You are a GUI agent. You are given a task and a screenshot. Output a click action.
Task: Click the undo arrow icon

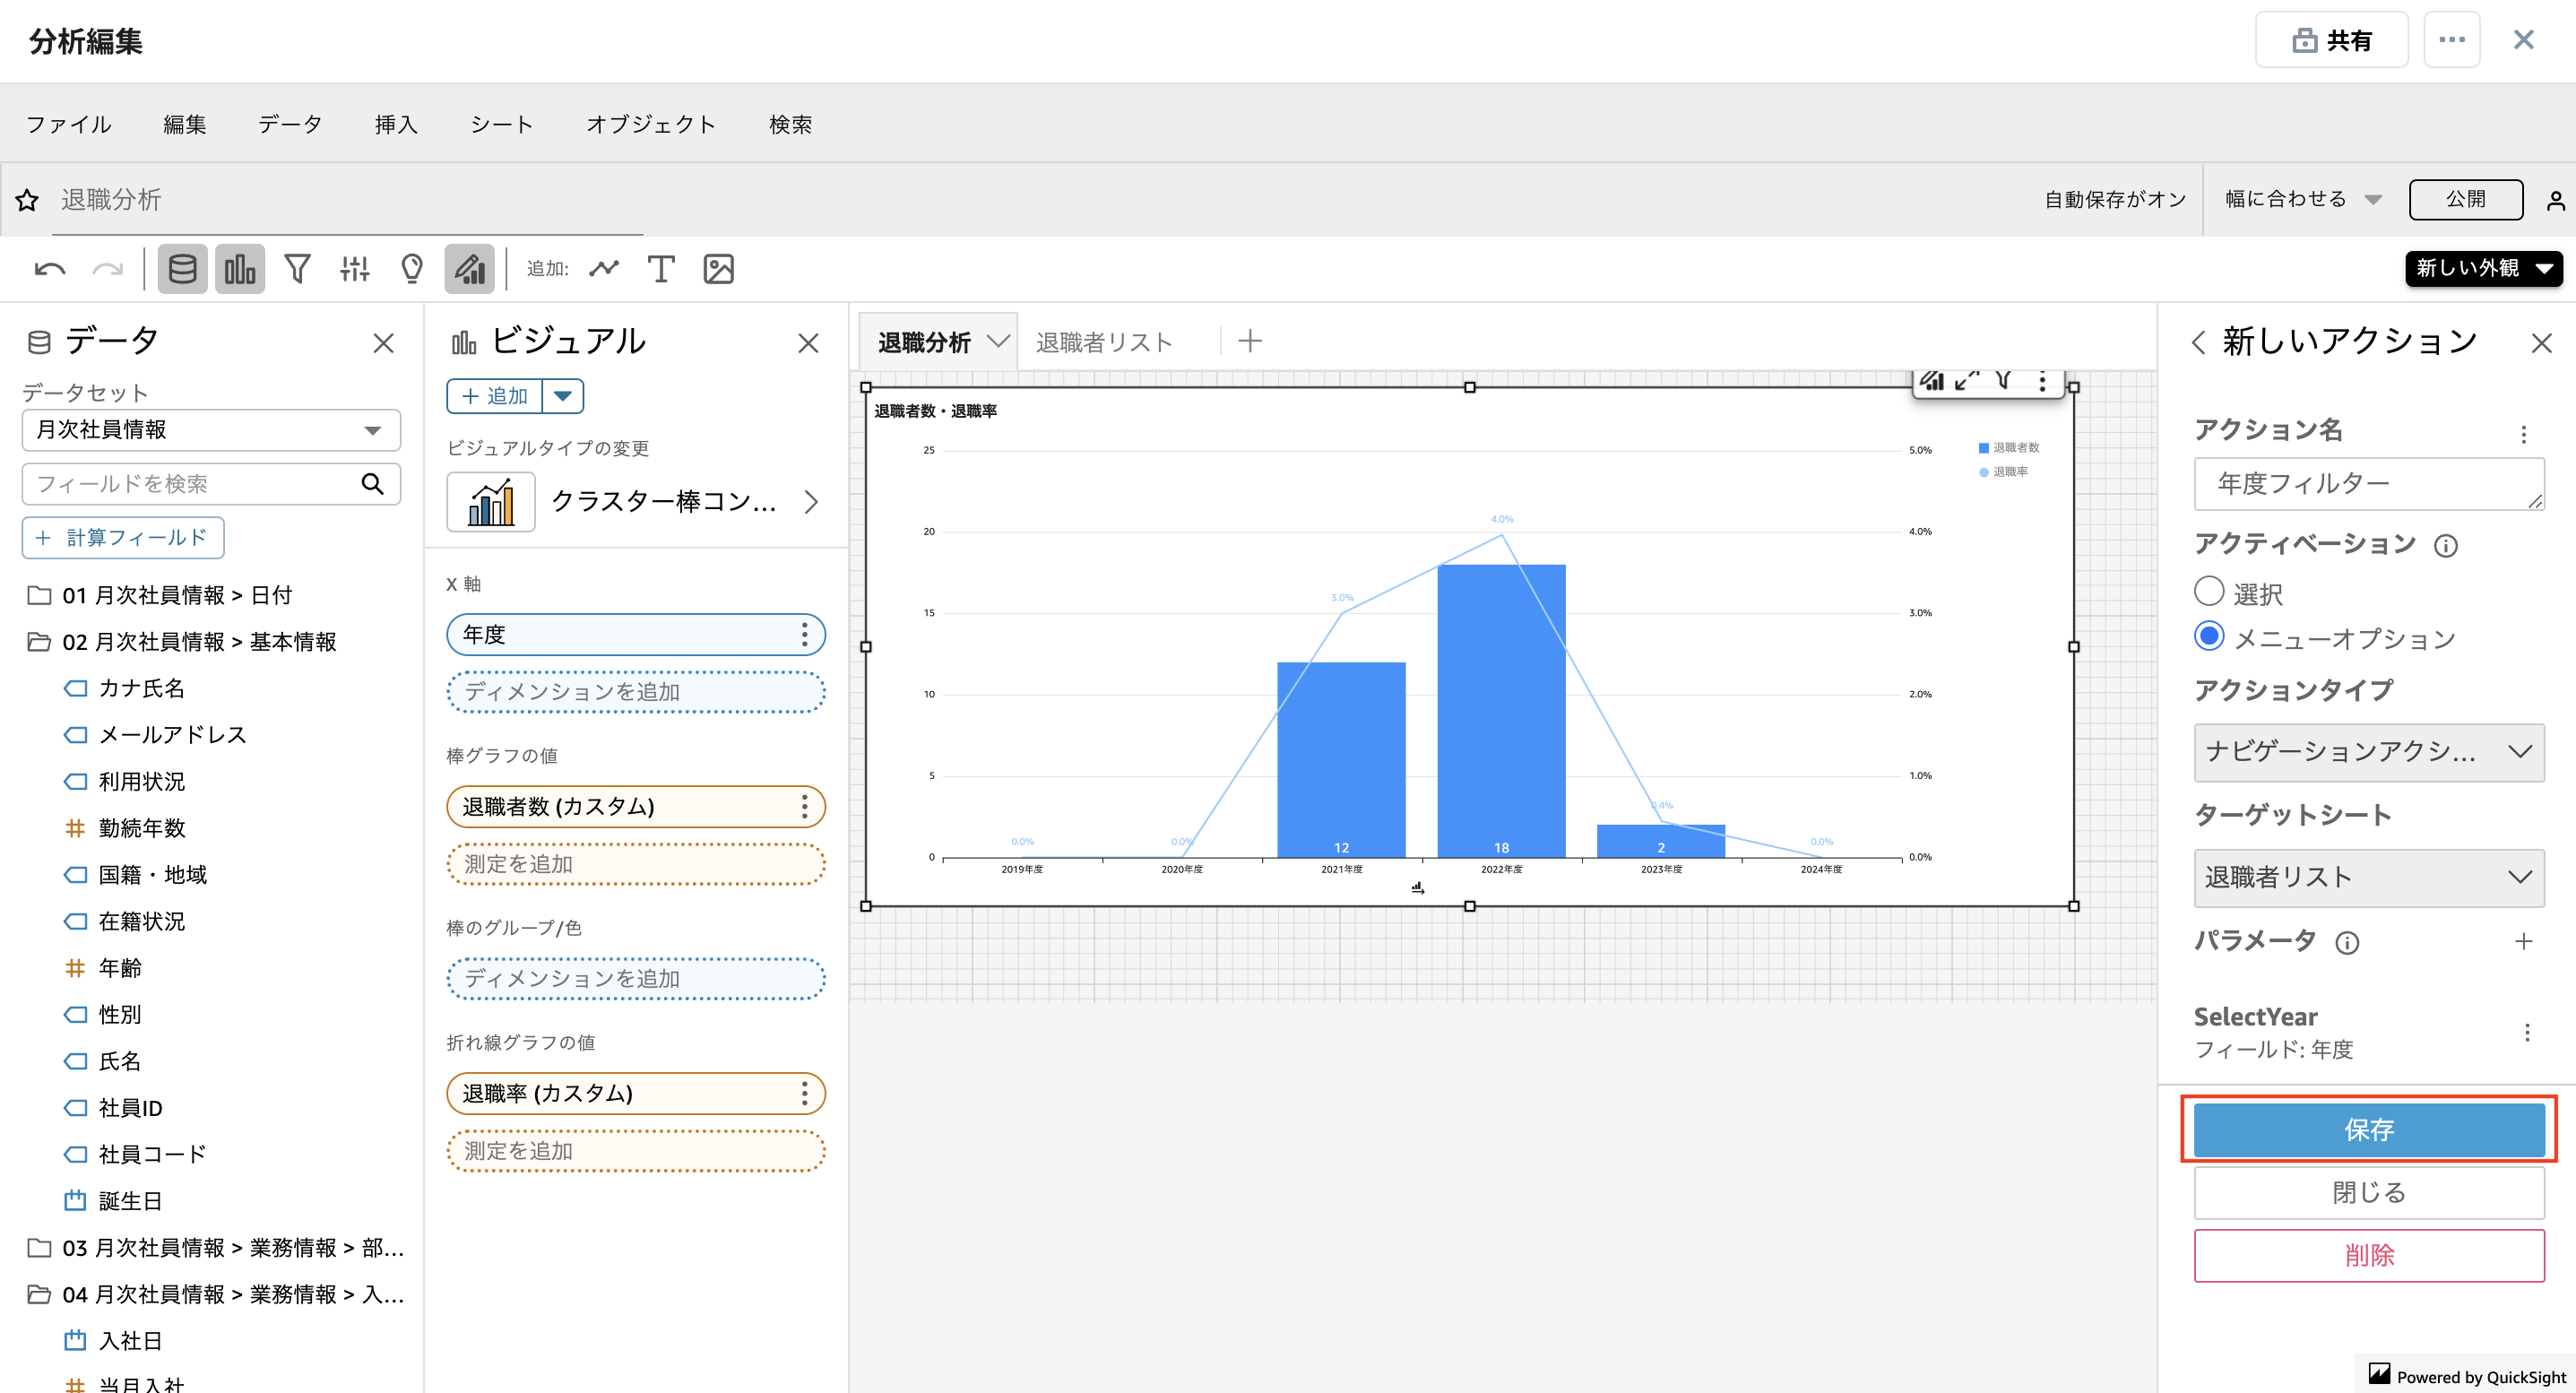pyautogui.click(x=49, y=269)
